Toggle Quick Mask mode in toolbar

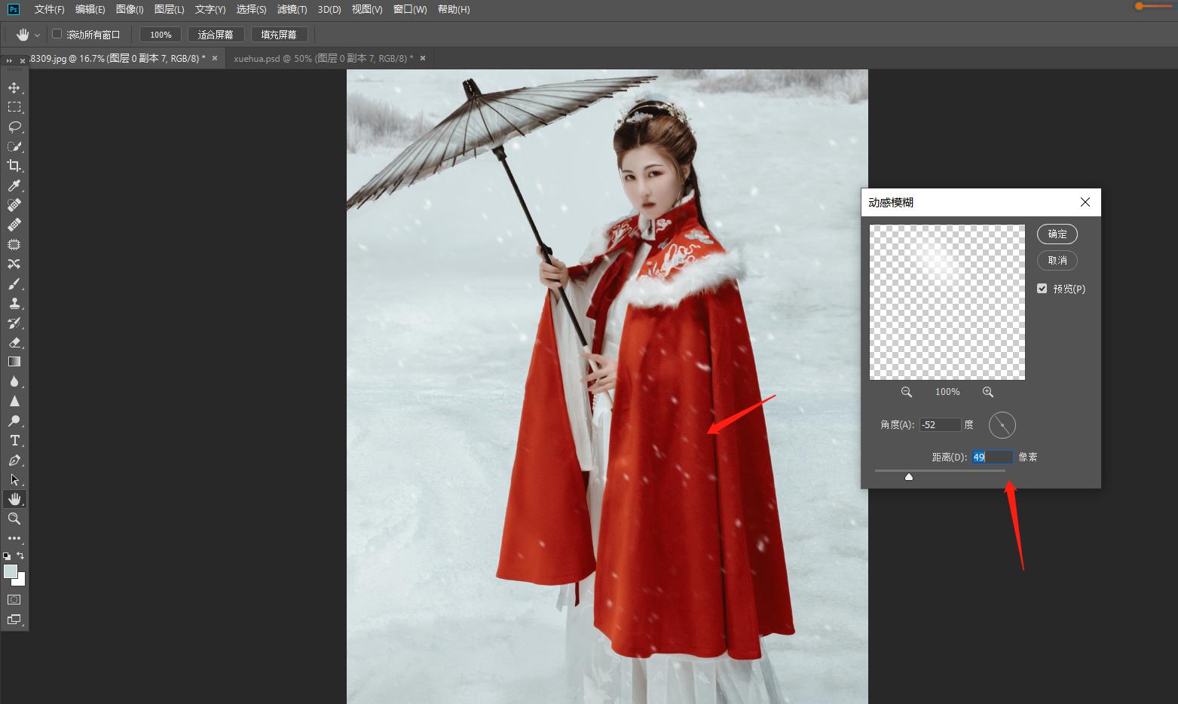[14, 600]
